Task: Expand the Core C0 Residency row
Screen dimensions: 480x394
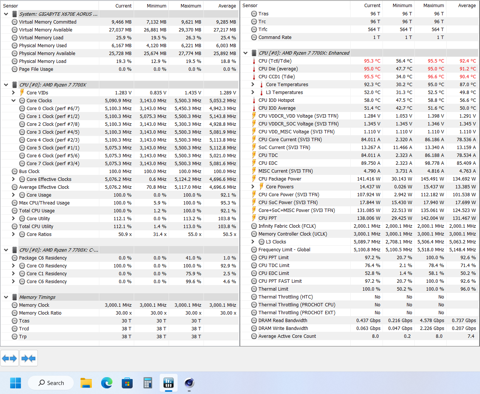Action: point(13,266)
